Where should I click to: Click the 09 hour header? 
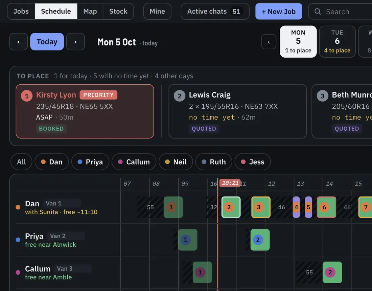coord(185,184)
